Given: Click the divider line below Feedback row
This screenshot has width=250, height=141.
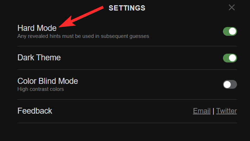Looking at the screenshot, I should (x=127, y=123).
